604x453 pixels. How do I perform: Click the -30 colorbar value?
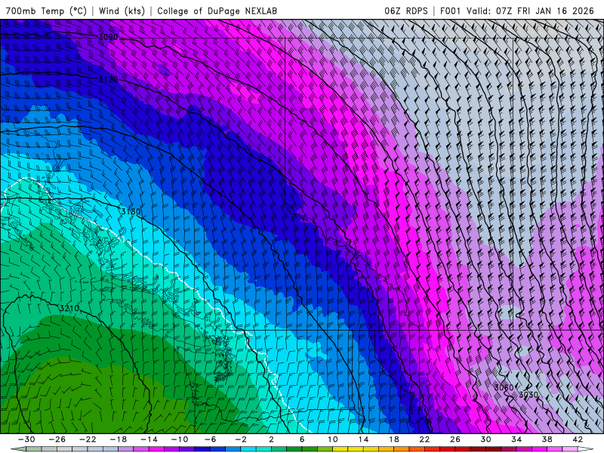[26, 439]
